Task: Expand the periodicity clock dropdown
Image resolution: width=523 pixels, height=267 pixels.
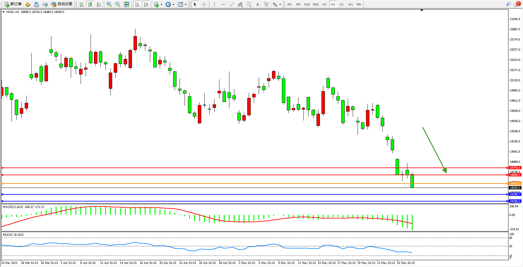Action: pyautogui.click(x=173, y=4)
